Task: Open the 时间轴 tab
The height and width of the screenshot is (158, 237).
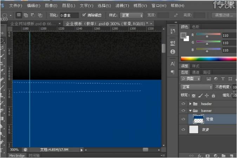Action: pyautogui.click(x=34, y=156)
